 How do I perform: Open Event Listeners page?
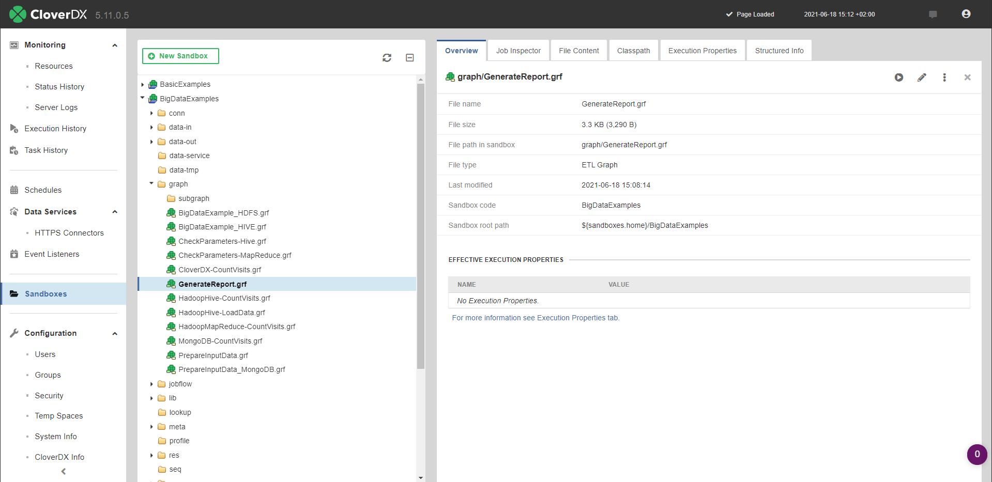(52, 254)
